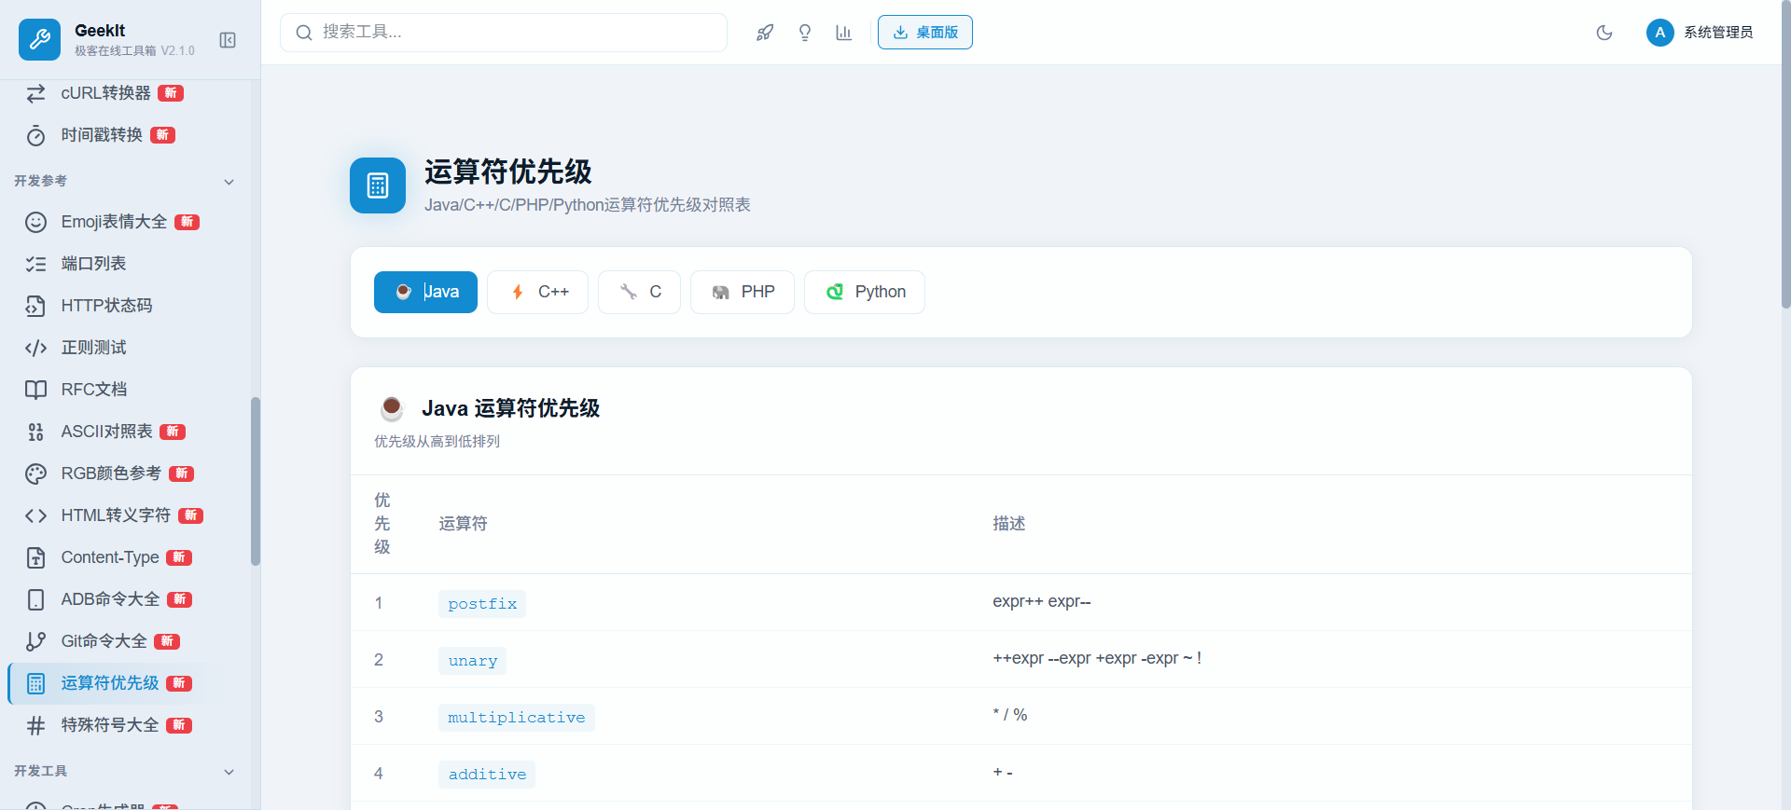Click the unary operator tag
Screen dimensions: 1791x810
pyautogui.click(x=472, y=661)
